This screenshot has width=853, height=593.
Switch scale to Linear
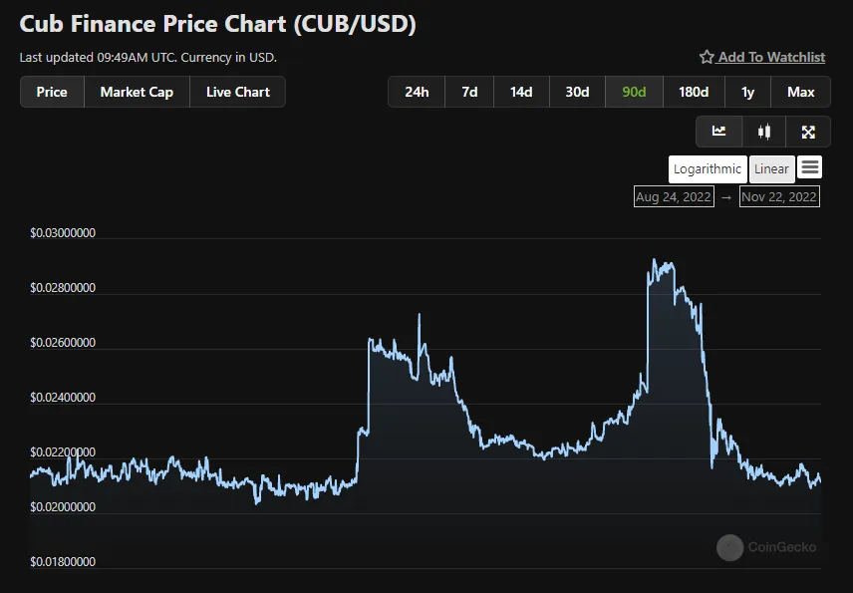tap(771, 169)
